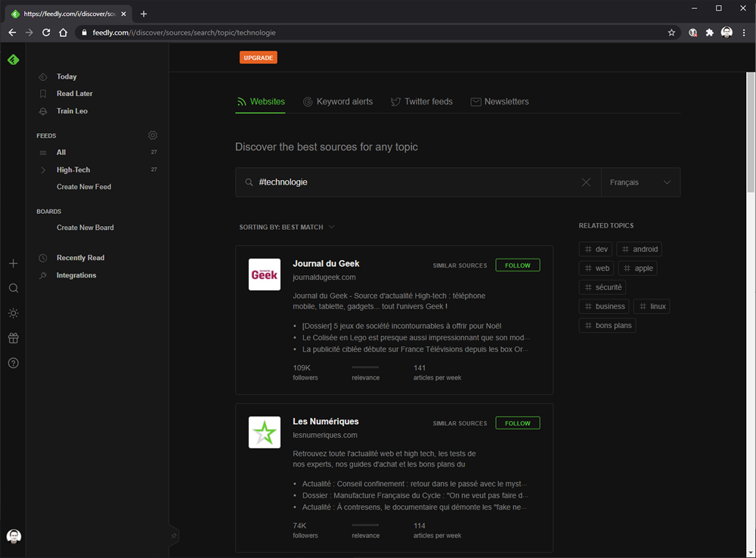Open the Les Numériques title

click(x=326, y=421)
